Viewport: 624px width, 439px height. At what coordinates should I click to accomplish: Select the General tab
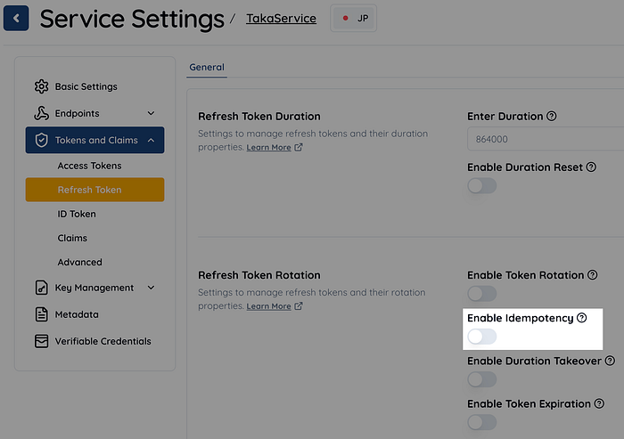point(207,67)
